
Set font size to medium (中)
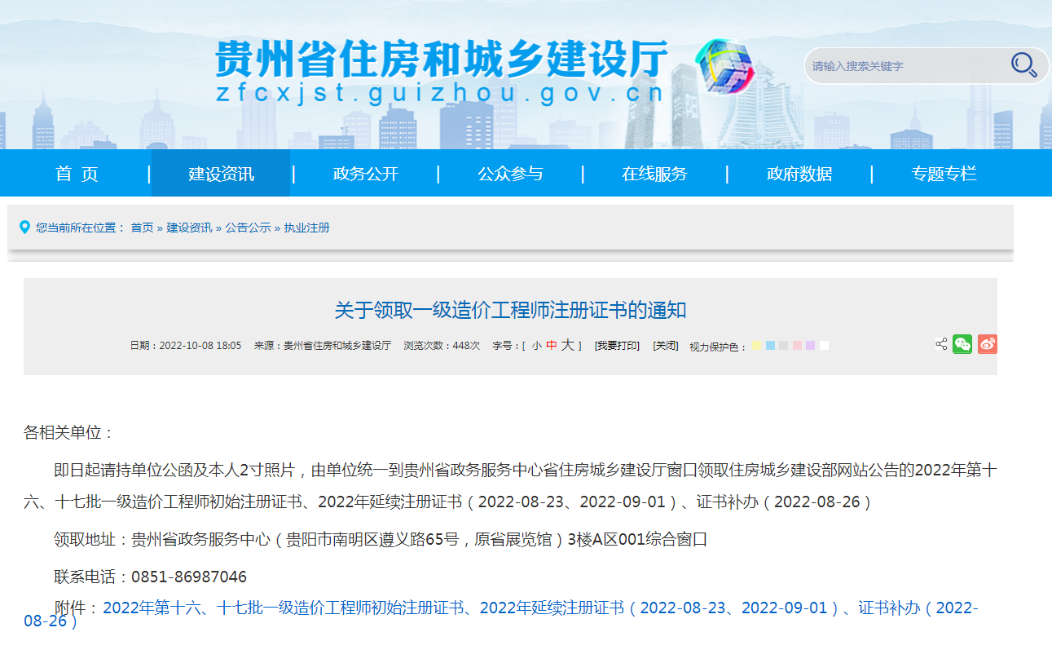pos(552,346)
